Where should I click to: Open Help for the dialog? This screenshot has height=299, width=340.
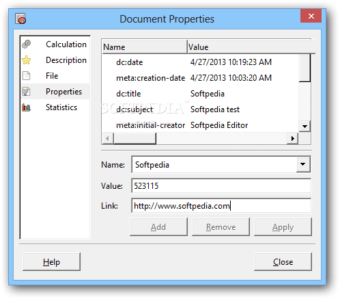51,262
